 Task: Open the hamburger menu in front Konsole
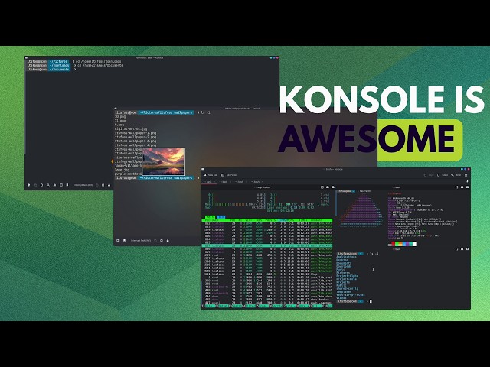tap(466, 175)
